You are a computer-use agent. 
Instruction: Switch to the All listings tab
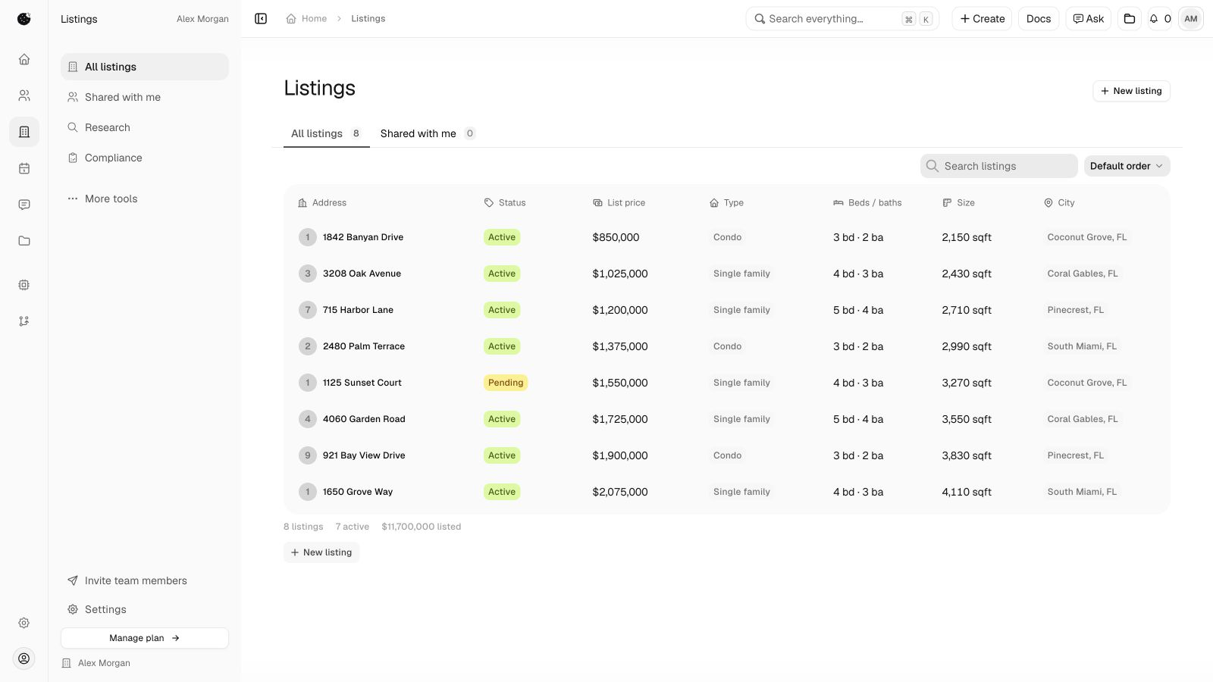(x=326, y=133)
